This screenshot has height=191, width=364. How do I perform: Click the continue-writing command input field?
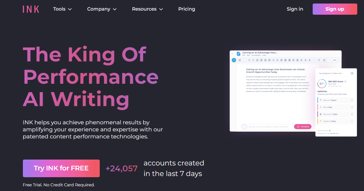(270, 127)
